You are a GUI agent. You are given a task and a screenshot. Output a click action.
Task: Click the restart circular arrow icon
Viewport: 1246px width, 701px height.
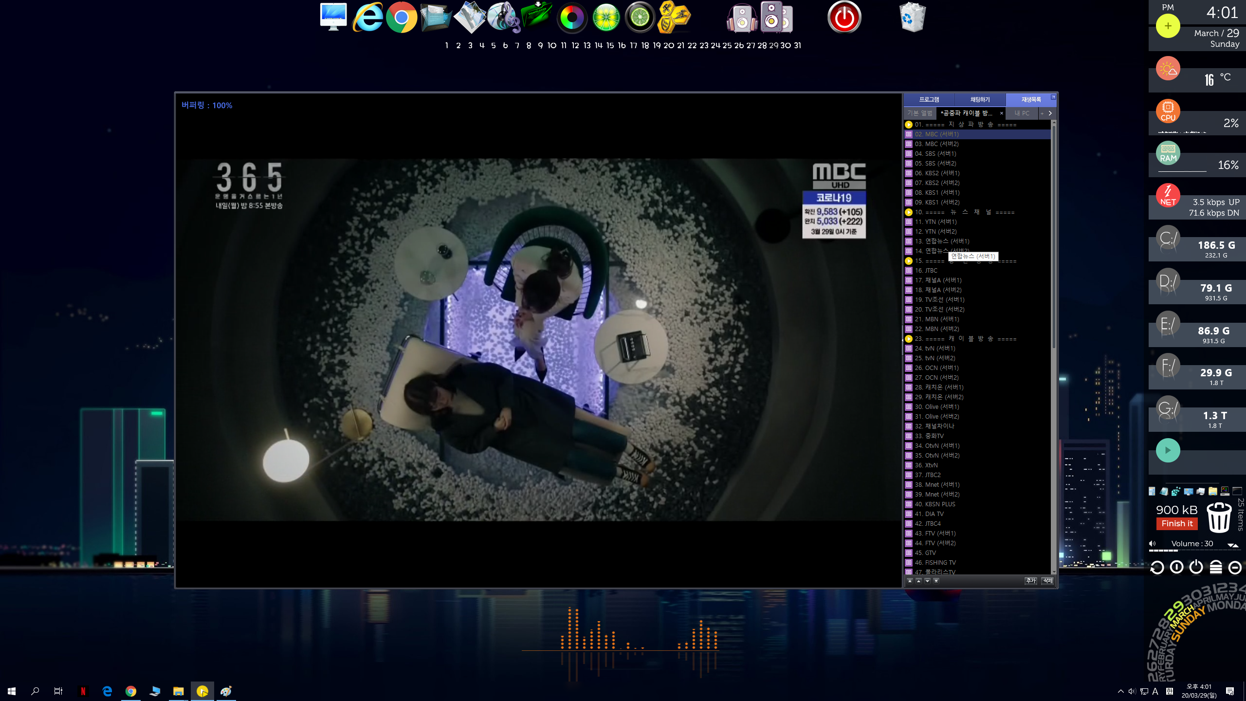pos(1157,567)
